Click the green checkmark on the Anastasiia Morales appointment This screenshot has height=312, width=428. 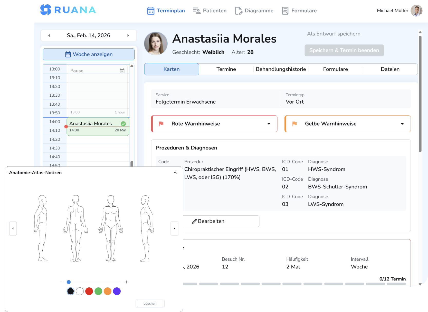tap(123, 123)
